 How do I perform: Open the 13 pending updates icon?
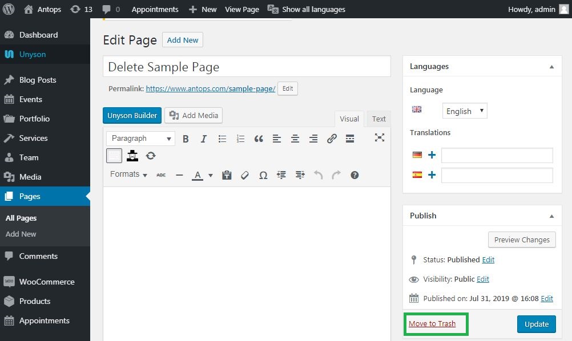(x=82, y=9)
